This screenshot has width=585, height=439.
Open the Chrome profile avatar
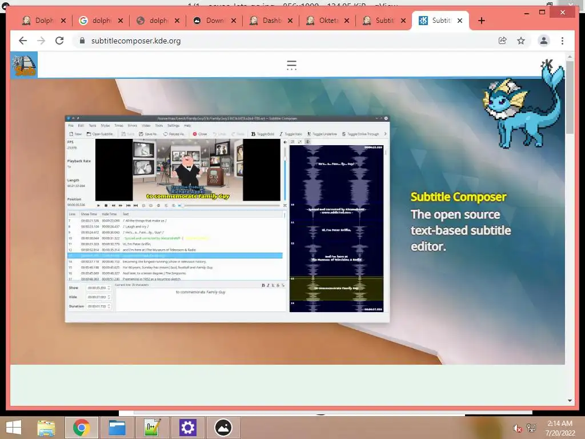544,41
